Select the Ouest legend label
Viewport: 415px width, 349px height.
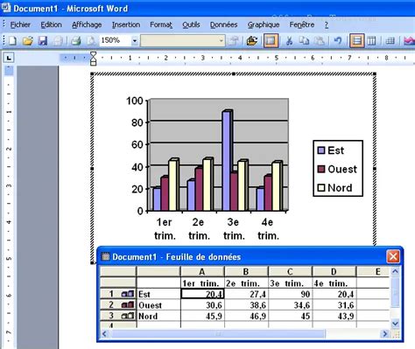pyautogui.click(x=342, y=169)
